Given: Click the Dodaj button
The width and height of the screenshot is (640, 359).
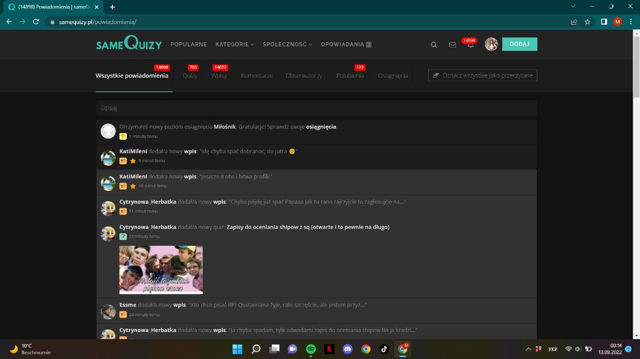Looking at the screenshot, I should [519, 44].
